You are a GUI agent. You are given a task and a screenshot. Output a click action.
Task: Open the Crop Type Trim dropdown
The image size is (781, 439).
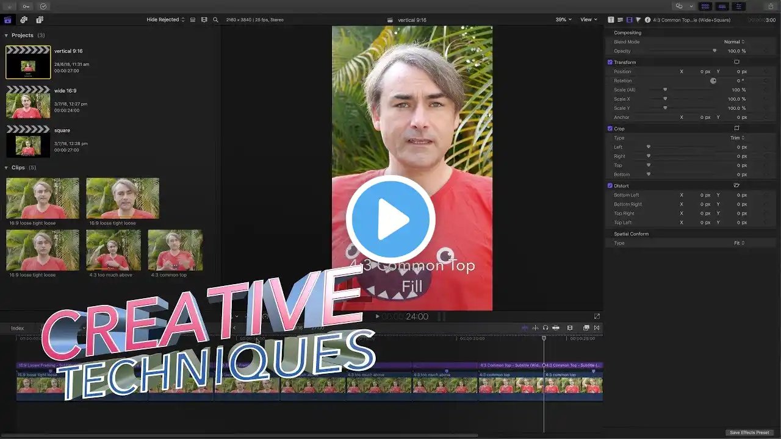[737, 138]
